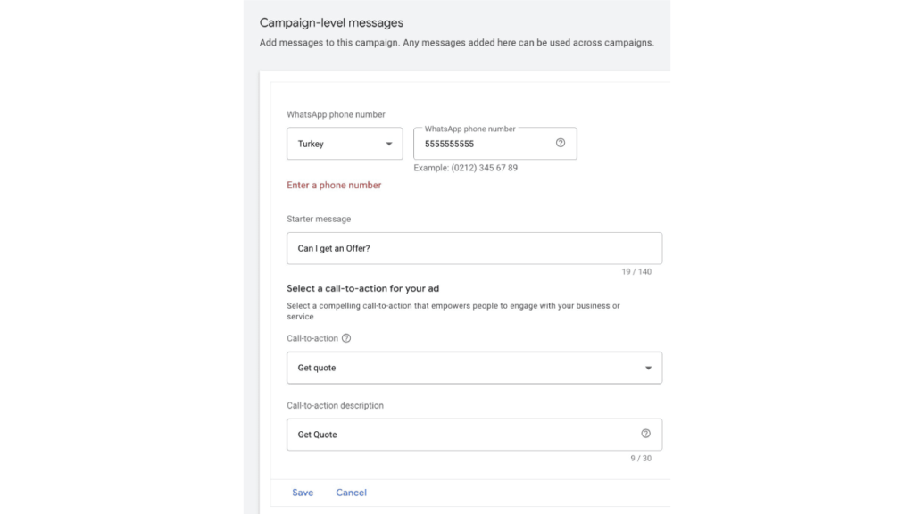Click the "Campaign-level messages" heading
The height and width of the screenshot is (514, 914).
point(330,22)
